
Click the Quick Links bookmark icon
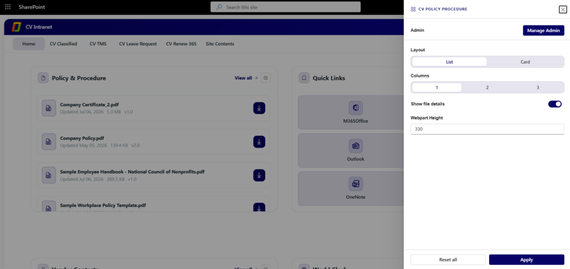coord(304,78)
